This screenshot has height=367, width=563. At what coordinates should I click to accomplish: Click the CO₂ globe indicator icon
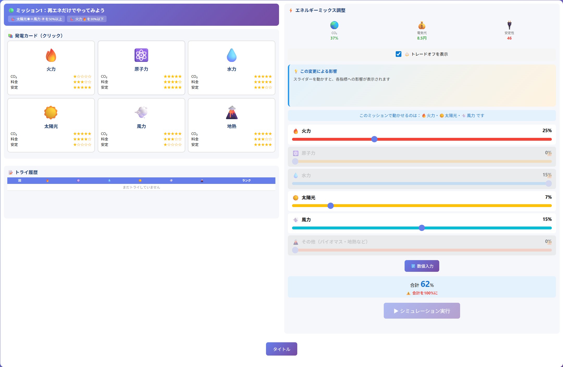point(334,25)
